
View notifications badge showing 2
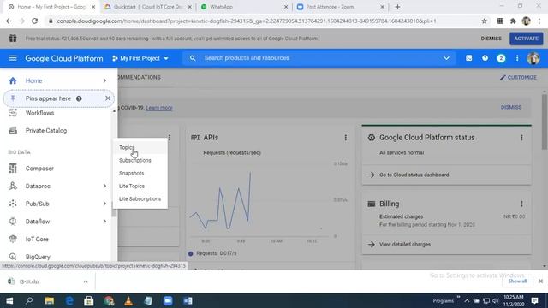point(501,58)
